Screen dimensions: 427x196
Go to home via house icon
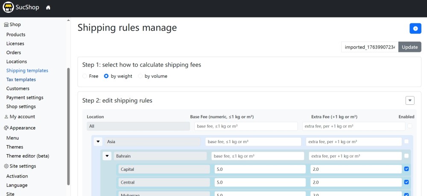click(48, 8)
